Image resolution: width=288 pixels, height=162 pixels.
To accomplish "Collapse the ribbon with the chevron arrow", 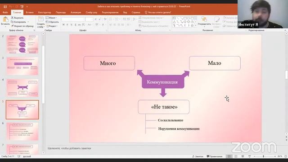I will tap(285, 30).
